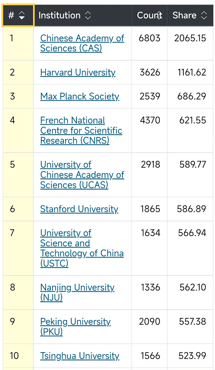This screenshot has width=215, height=370.
Task: Open University of Science and Technology of China
Action: (82, 248)
